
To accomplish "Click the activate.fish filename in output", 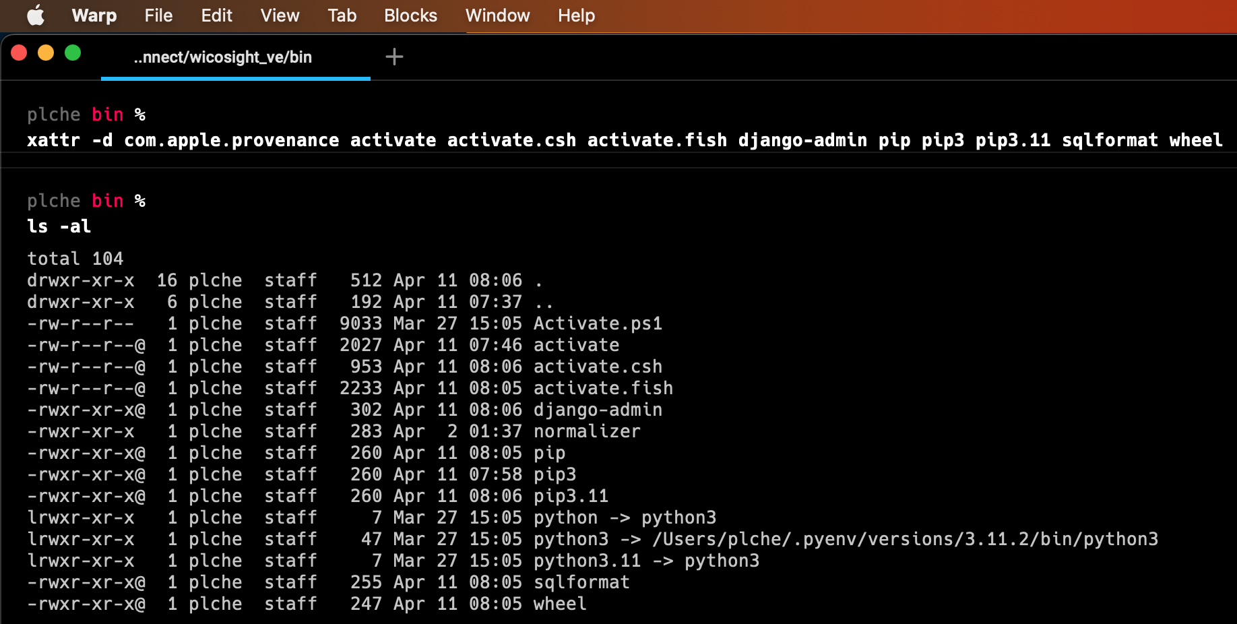I will 603,387.
